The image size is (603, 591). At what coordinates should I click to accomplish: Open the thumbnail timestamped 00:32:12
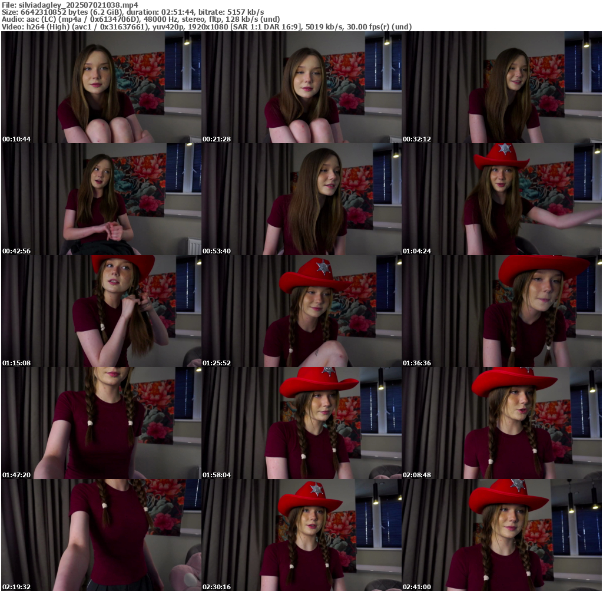(x=502, y=87)
